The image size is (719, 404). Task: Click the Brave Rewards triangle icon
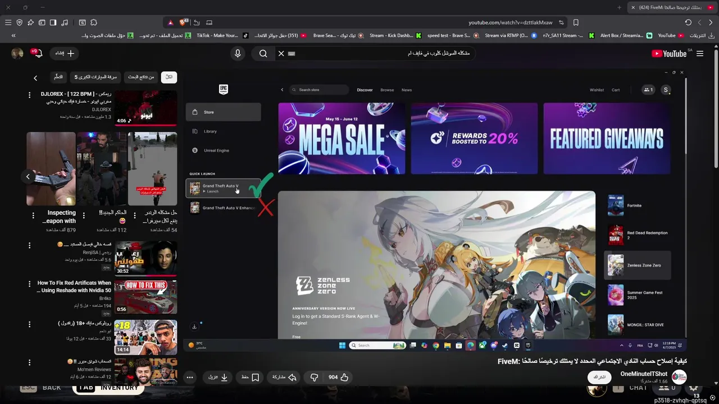pyautogui.click(x=171, y=22)
